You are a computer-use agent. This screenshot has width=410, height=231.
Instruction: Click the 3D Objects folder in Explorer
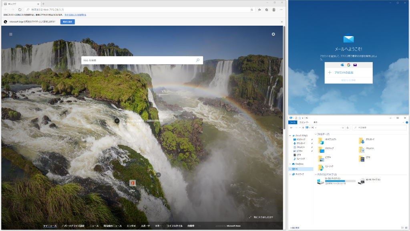(x=328, y=141)
